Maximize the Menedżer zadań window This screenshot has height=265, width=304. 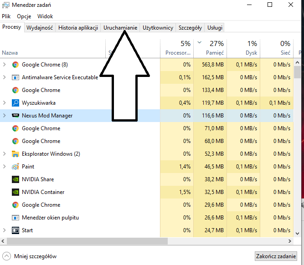coord(270,5)
